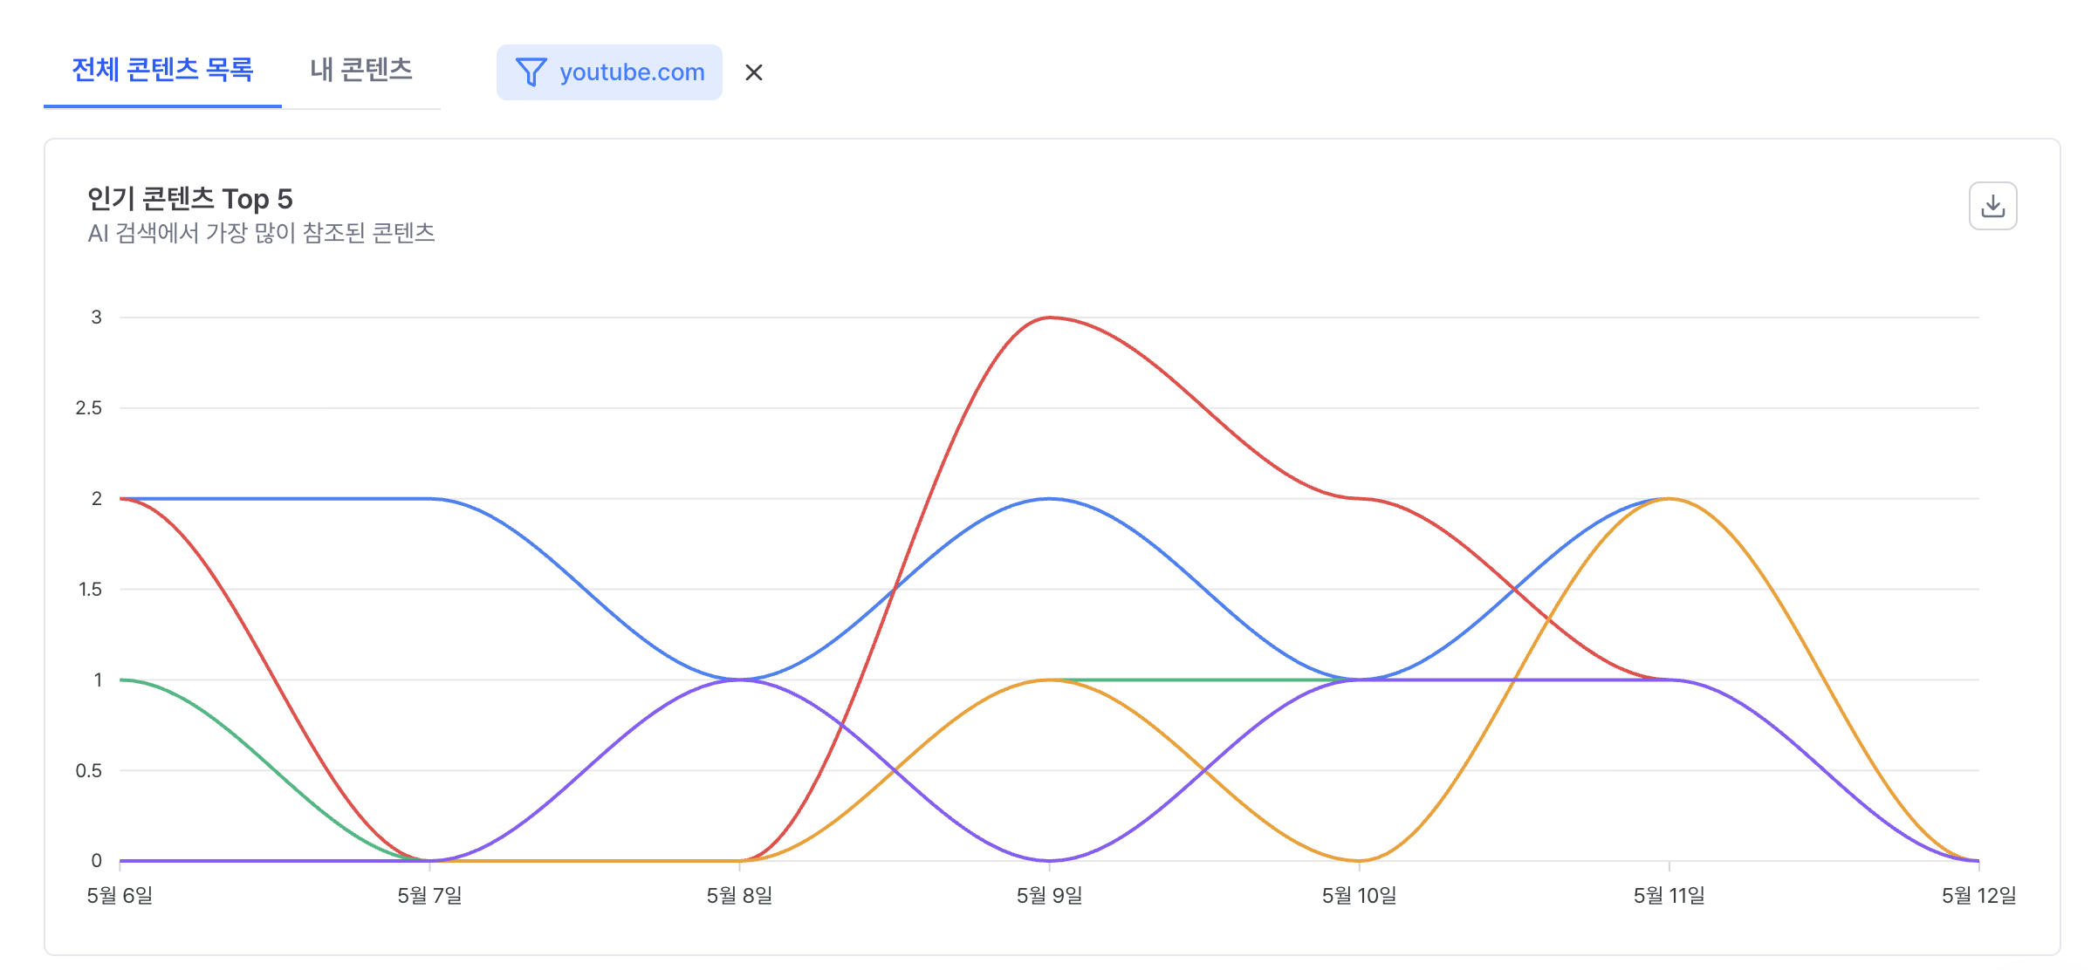Click the blue line point at 5월 7일
Image resolution: width=2091 pixels, height=970 pixels.
tap(429, 499)
